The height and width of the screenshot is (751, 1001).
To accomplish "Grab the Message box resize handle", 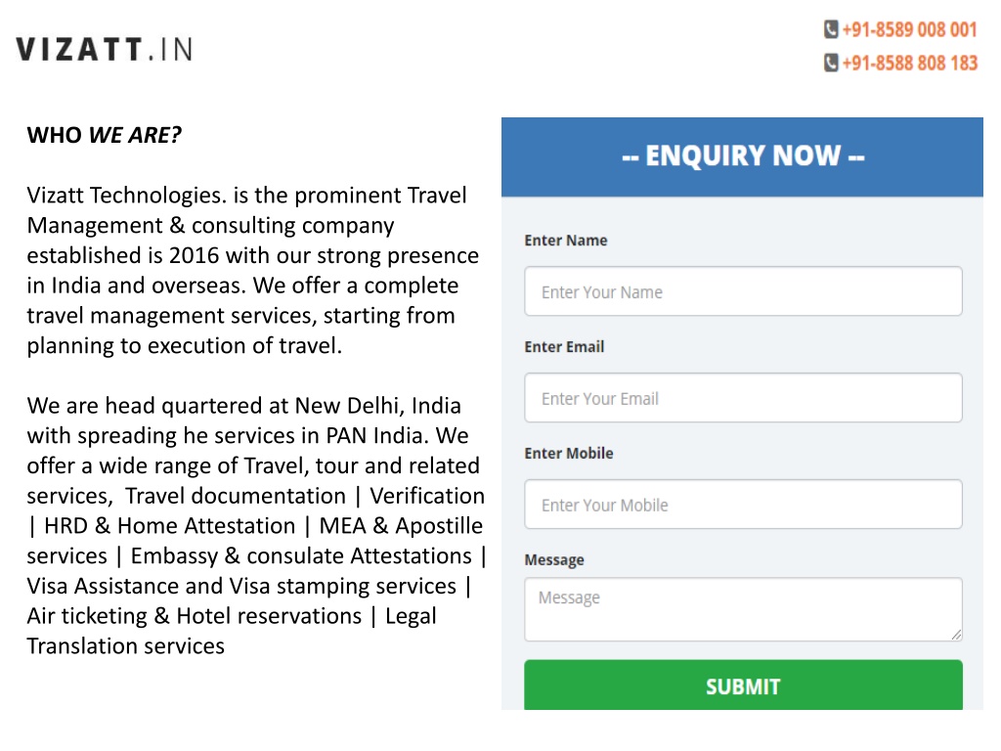I will (956, 634).
